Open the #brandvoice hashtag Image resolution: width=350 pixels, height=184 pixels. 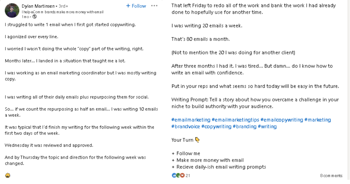click(186, 126)
